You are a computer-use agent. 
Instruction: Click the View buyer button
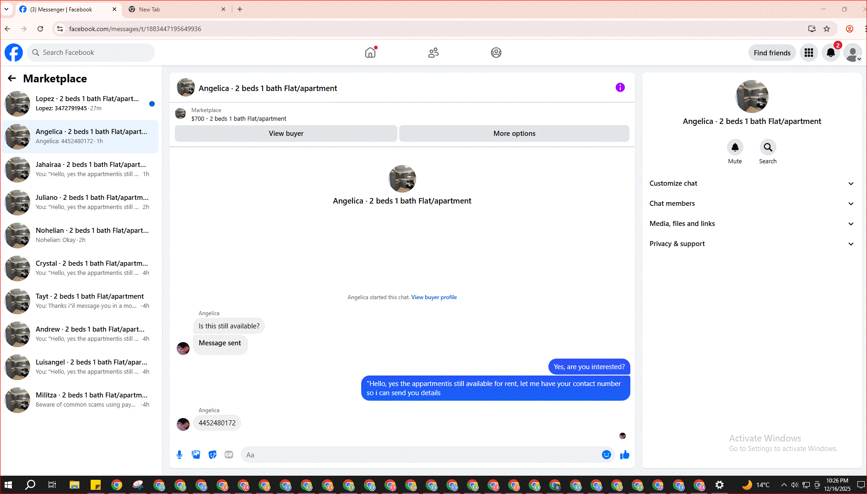286,134
